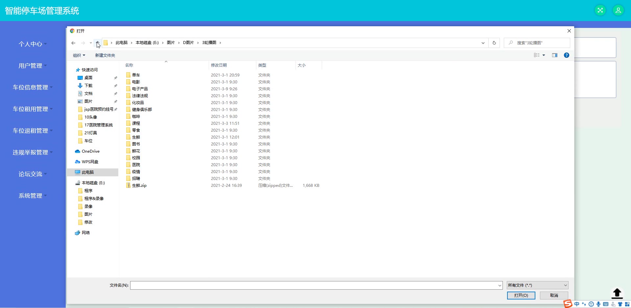
Task: Select the 化妆品 folder
Action: coord(138,102)
